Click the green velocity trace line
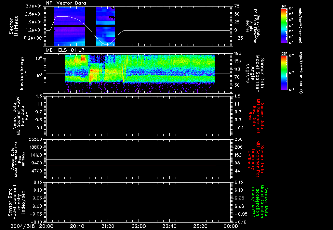 point(138,206)
